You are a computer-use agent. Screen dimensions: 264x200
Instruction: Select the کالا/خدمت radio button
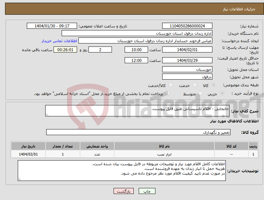coord(171,85)
